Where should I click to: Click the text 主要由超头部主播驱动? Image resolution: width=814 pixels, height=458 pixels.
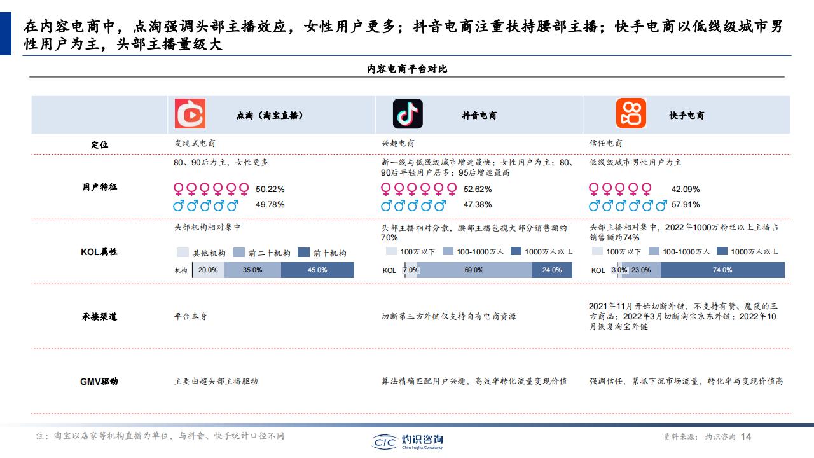click(216, 382)
